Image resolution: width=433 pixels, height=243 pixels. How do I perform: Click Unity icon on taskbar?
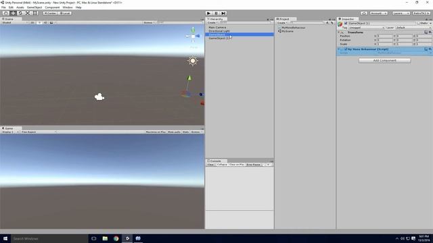[127, 238]
